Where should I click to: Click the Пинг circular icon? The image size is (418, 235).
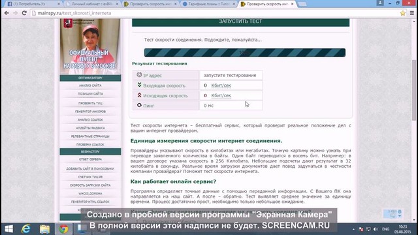[x=139, y=105]
